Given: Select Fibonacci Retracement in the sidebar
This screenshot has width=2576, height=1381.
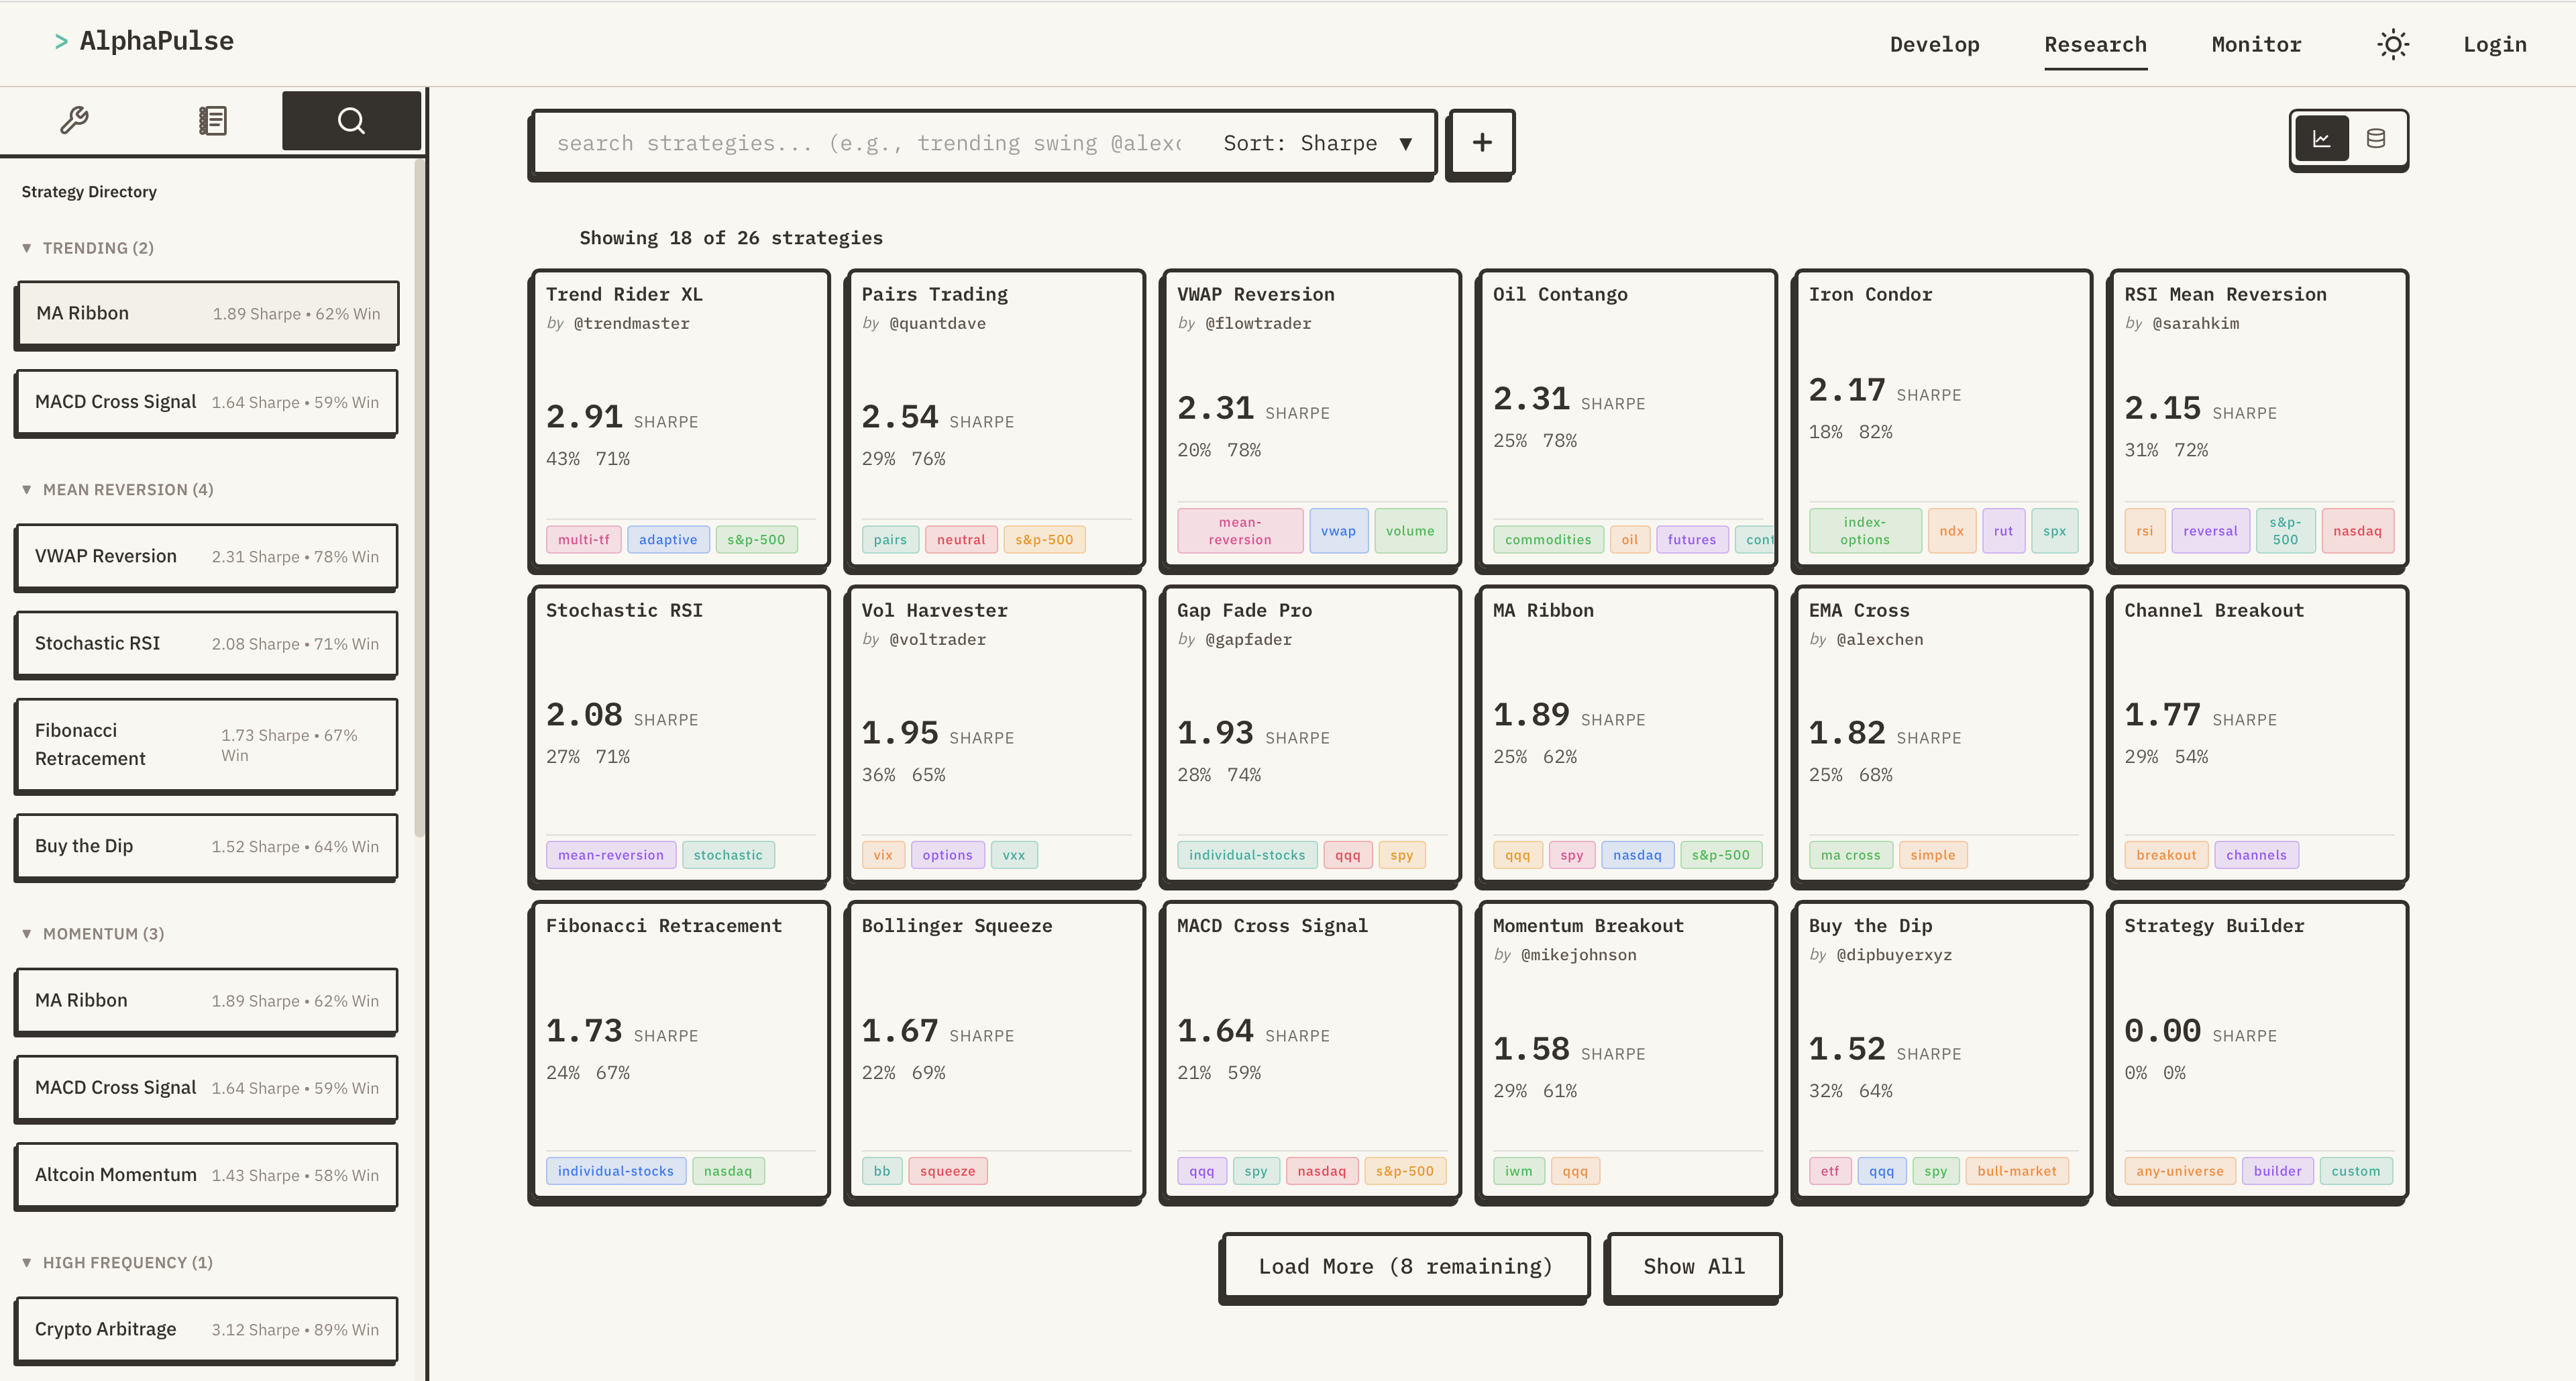Looking at the screenshot, I should tap(207, 745).
